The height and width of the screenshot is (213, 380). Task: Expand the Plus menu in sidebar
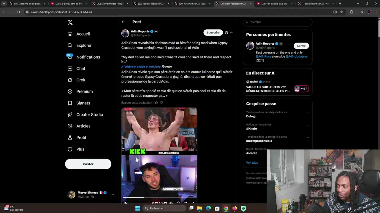(x=76, y=149)
